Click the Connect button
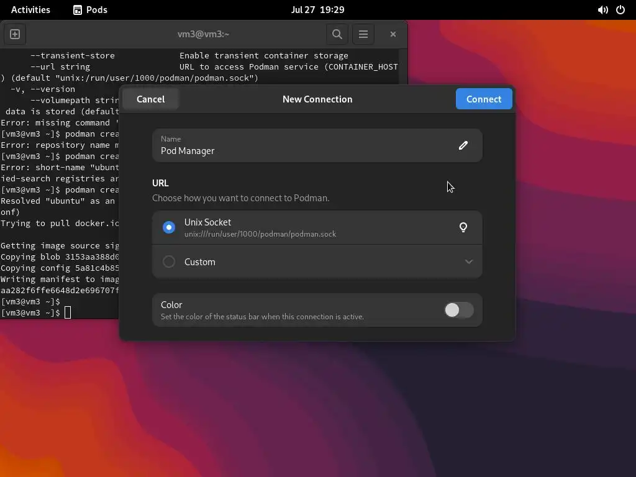The height and width of the screenshot is (477, 636). (x=484, y=99)
